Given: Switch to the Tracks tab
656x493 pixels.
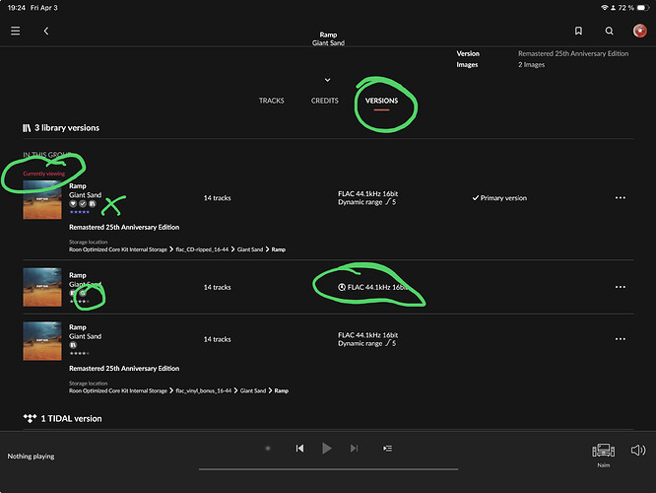Looking at the screenshot, I should [x=272, y=101].
